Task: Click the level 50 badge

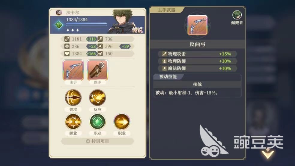Action: tap(59, 13)
